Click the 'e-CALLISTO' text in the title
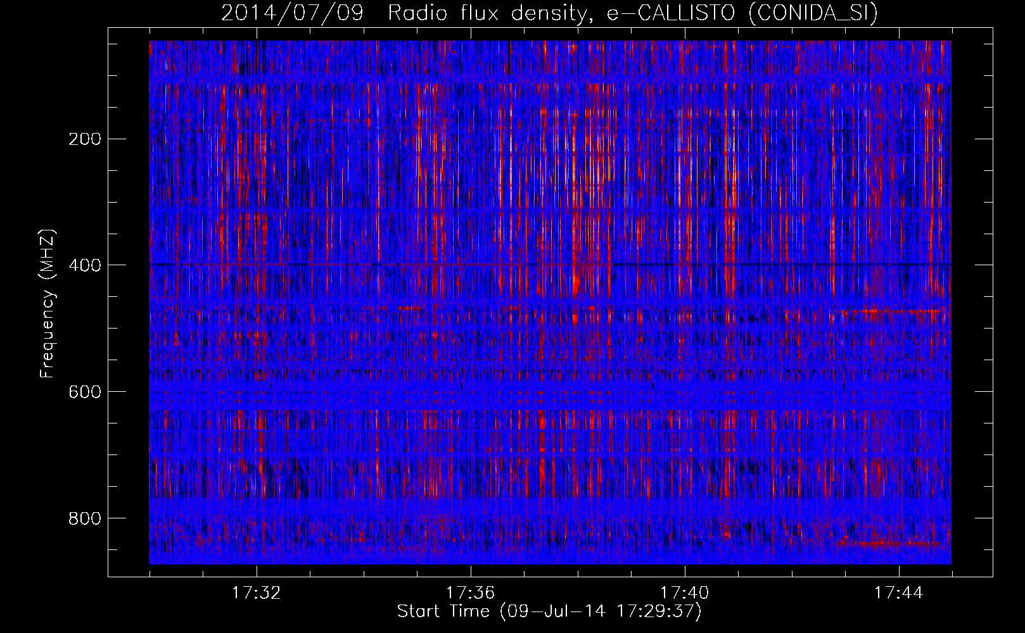 [x=671, y=13]
